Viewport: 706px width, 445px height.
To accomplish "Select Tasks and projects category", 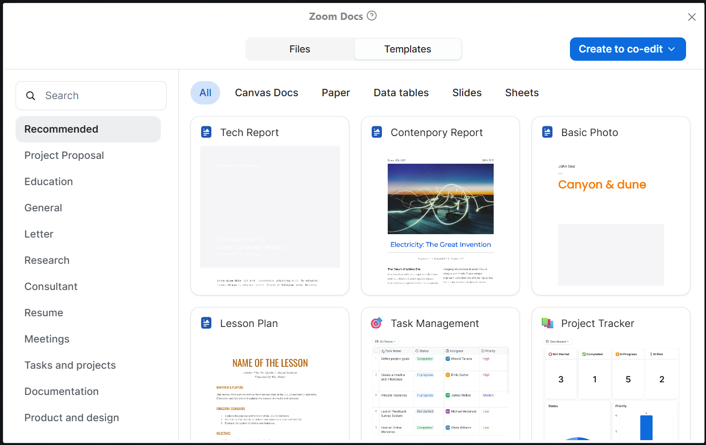I will click(88, 365).
